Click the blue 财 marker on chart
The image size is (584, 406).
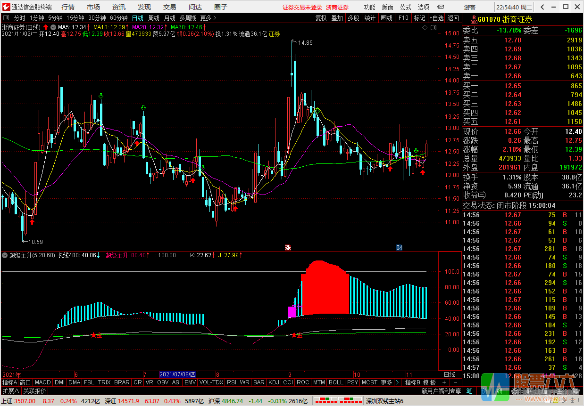(x=399, y=247)
